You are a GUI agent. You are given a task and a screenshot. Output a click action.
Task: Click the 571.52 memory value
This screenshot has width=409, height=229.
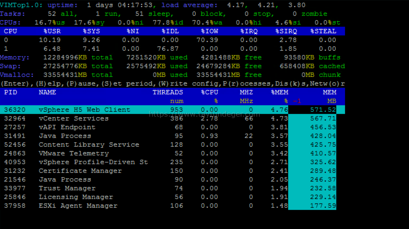tap(323, 110)
